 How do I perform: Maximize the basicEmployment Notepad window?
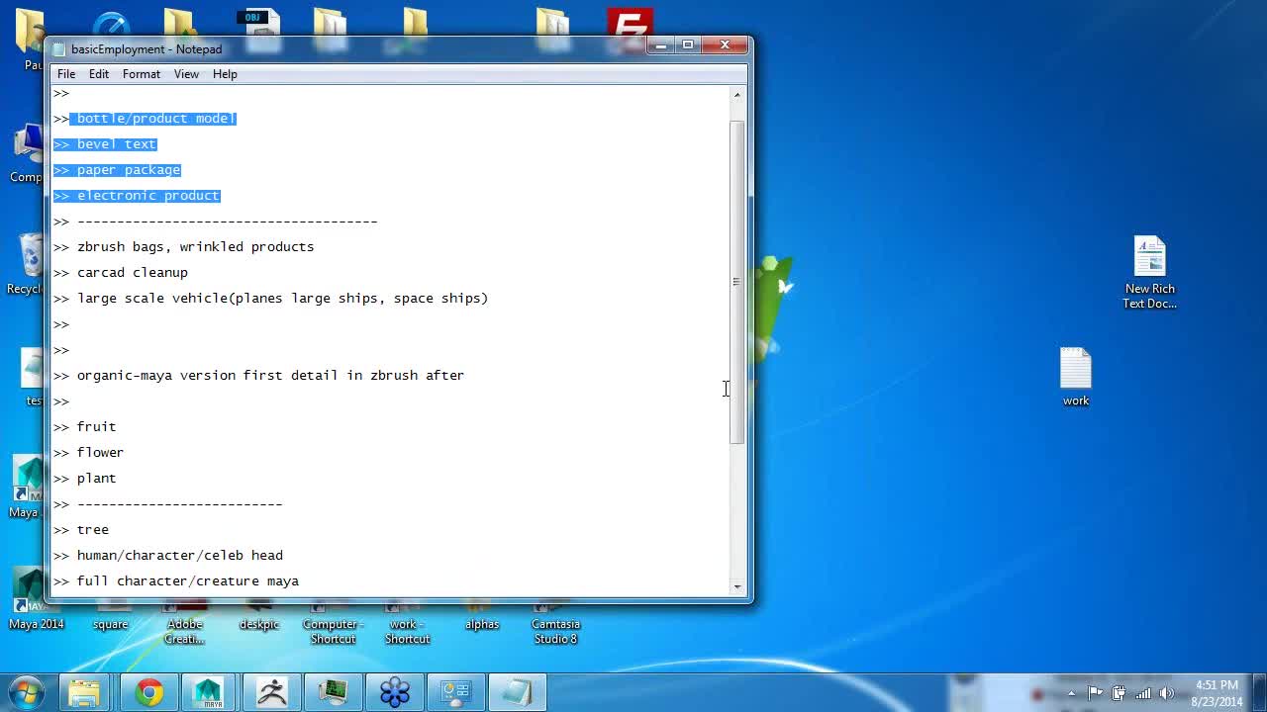click(x=687, y=45)
